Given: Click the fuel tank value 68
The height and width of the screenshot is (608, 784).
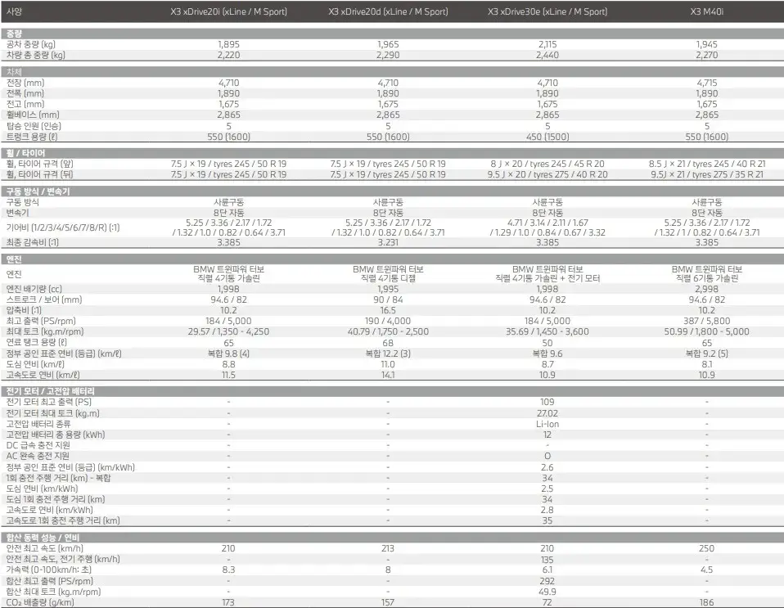Looking at the screenshot, I should click(x=388, y=343).
